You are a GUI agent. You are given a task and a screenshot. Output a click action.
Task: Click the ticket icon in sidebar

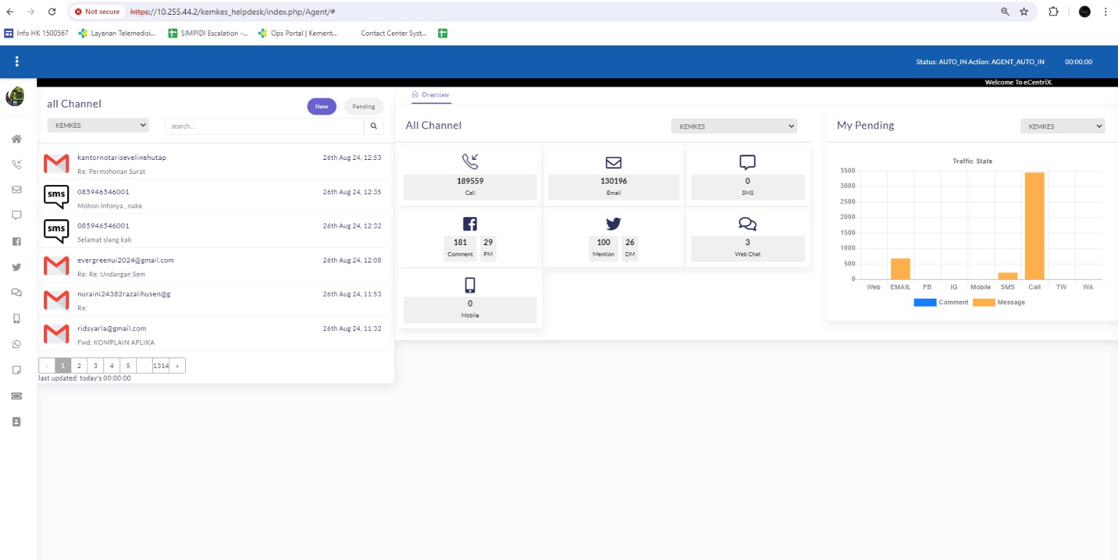click(17, 396)
